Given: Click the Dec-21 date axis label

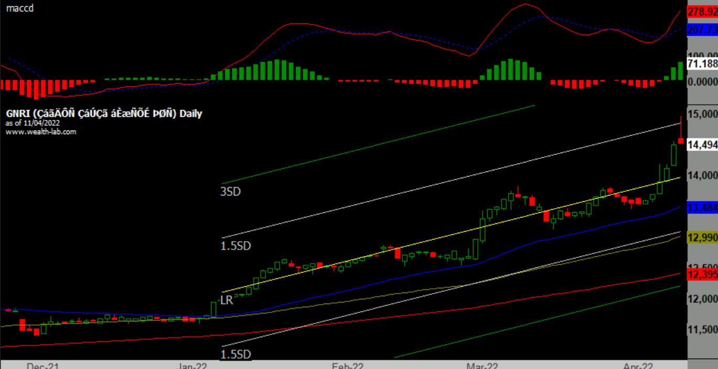Looking at the screenshot, I should [x=43, y=366].
